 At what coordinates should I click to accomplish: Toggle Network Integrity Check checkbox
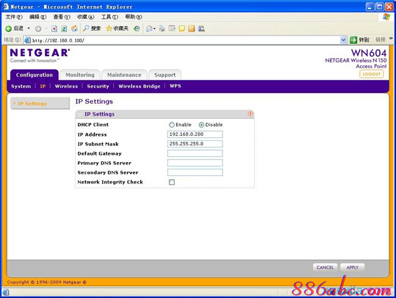[172, 182]
